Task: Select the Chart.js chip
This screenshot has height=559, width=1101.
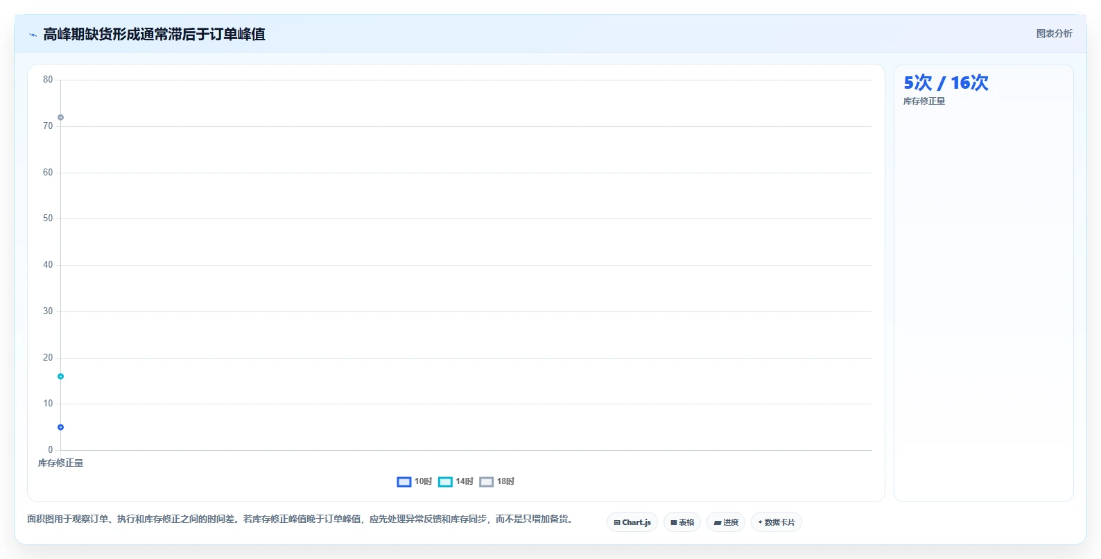Action: click(632, 522)
